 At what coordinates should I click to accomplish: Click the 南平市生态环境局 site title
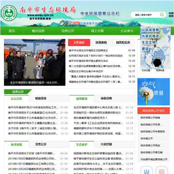(x=47, y=10)
